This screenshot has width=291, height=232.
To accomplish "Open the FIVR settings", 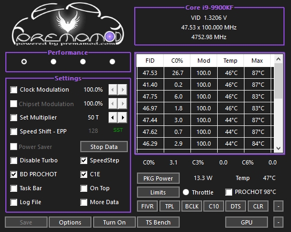I will click(x=147, y=206).
